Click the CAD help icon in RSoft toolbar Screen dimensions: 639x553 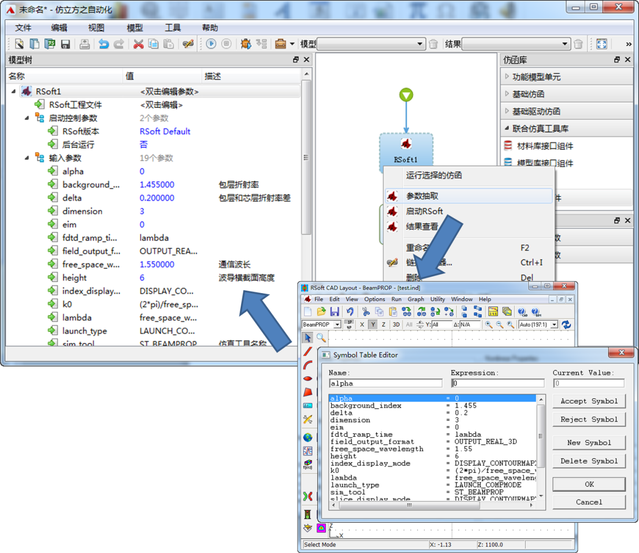pos(522,312)
